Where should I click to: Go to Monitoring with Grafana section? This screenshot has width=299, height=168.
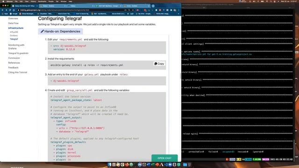tap(16, 47)
